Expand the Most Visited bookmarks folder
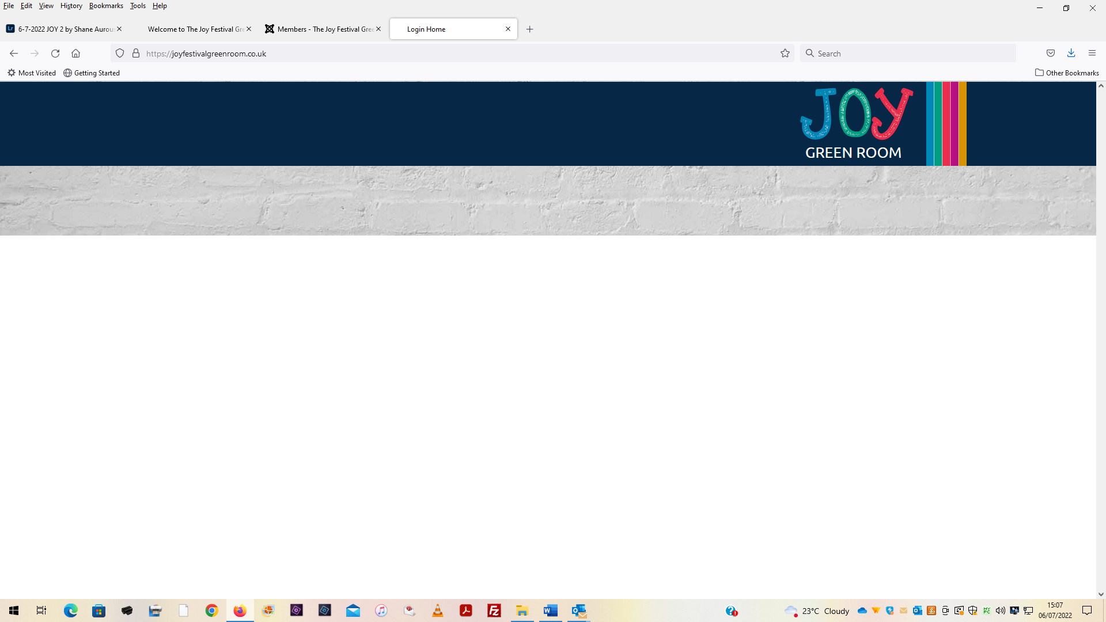Viewport: 1106px width, 622px height. 32,73
